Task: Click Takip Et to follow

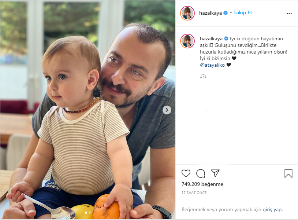Action: point(243,13)
